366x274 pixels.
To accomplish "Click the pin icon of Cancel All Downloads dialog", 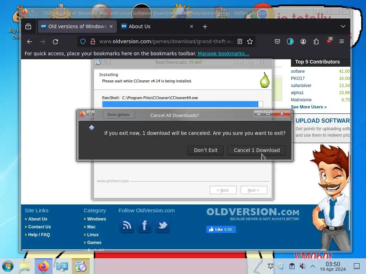I will coord(90,114).
